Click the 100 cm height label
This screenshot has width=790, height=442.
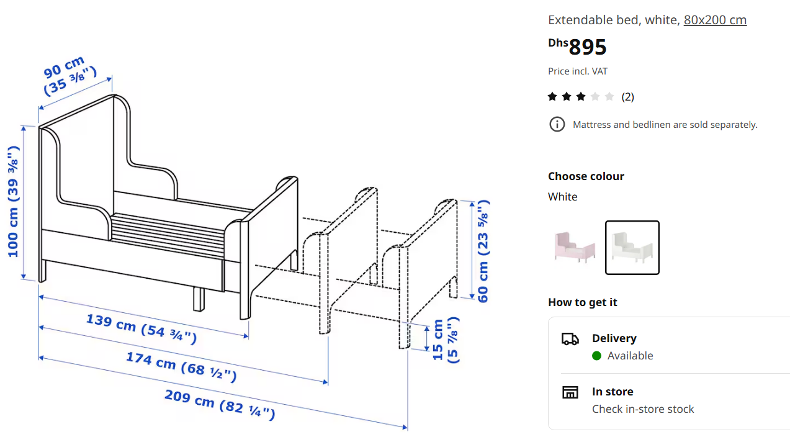(13, 202)
